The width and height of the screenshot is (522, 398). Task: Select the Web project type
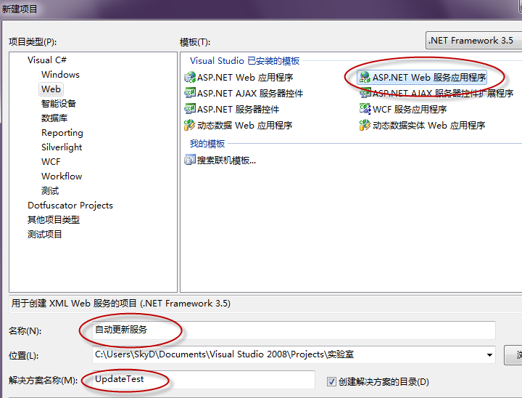point(51,89)
